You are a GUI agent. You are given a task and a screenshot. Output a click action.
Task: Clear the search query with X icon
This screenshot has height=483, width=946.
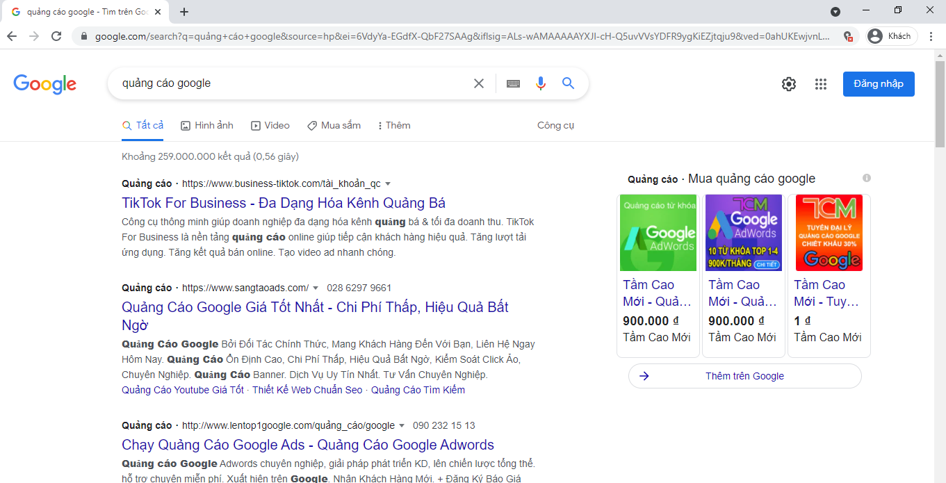pyautogui.click(x=479, y=83)
